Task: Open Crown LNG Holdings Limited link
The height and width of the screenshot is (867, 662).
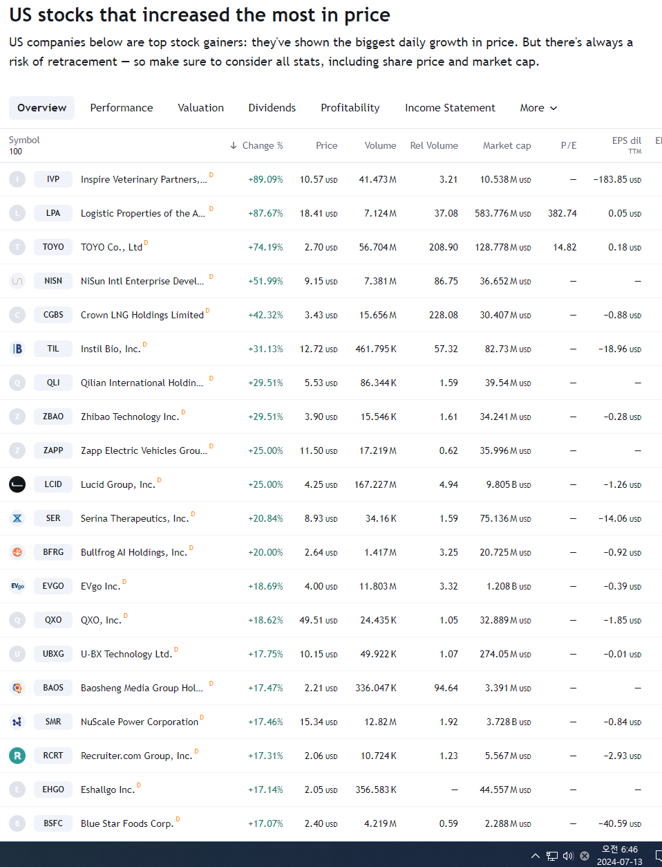Action: point(142,315)
